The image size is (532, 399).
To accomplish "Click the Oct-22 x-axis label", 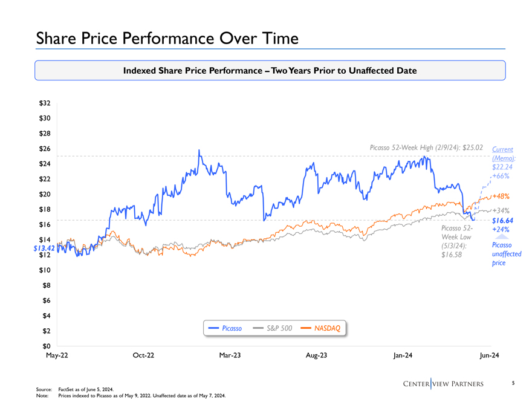I will pyautogui.click(x=143, y=355).
